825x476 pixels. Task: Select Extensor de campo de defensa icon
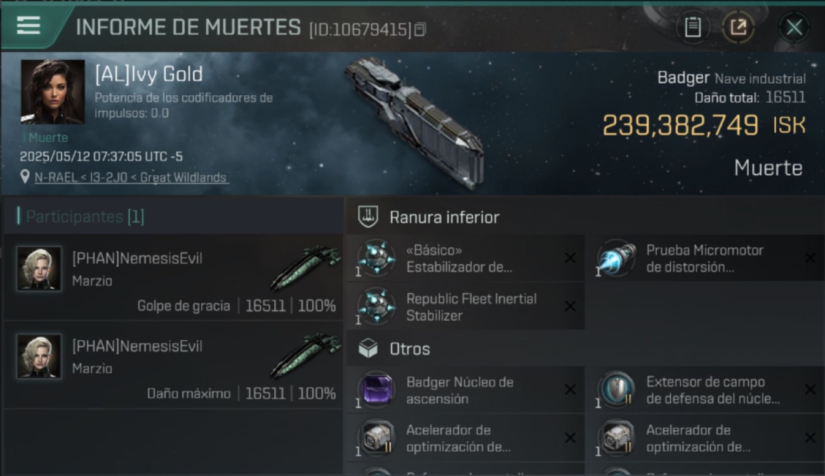[x=616, y=390]
